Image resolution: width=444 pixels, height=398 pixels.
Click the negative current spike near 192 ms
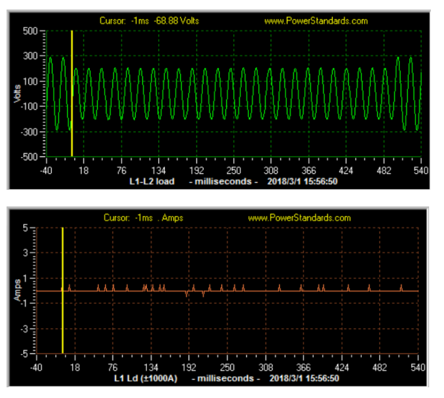click(187, 294)
